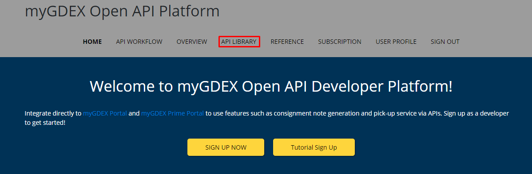
Task: Go to SUBSCRIPTION page
Action: (x=340, y=42)
